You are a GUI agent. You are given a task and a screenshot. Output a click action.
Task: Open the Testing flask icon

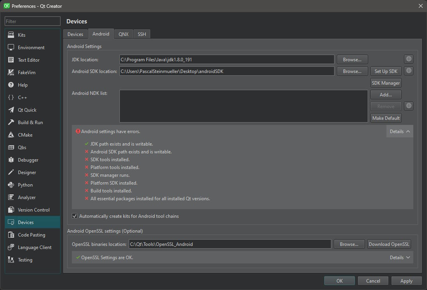[x=11, y=260]
